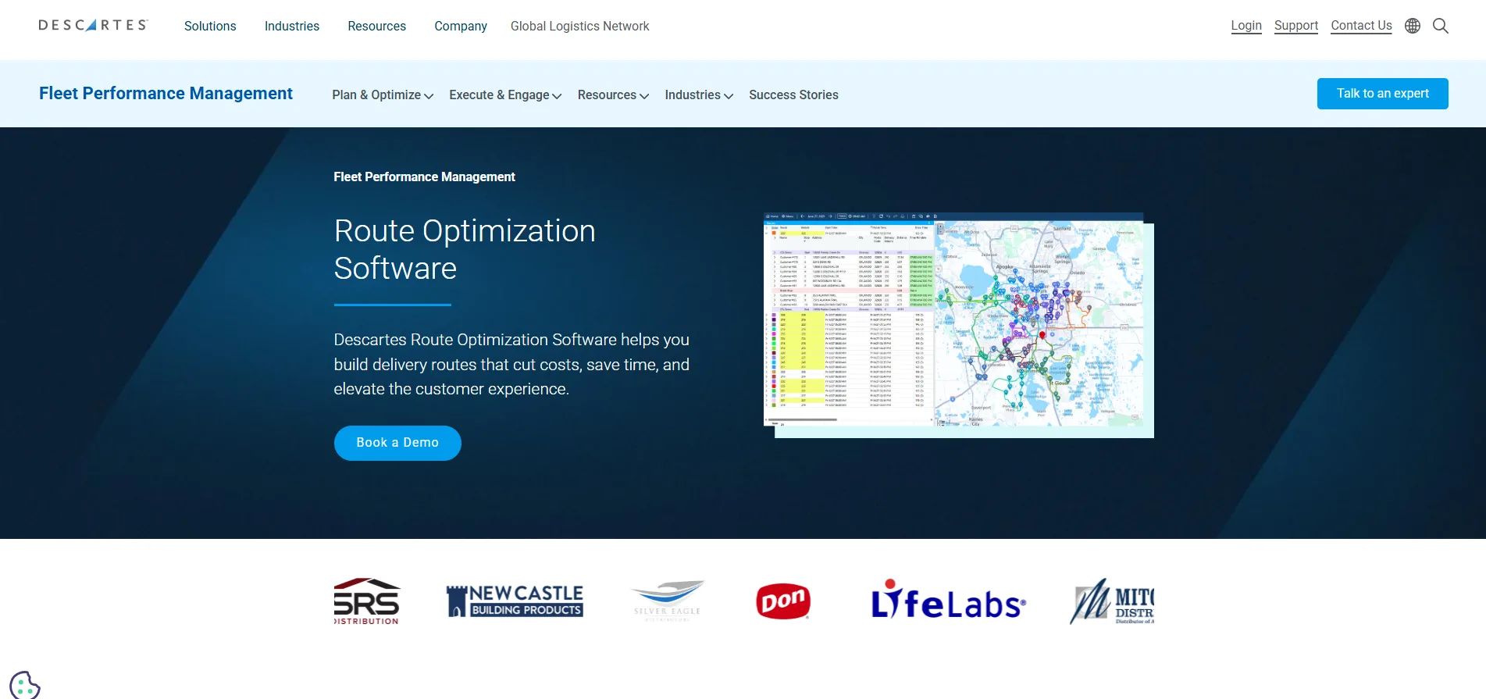1486x699 pixels.
Task: Expand the Resources dropdown in the Fleet submenu
Action: pyautogui.click(x=613, y=95)
